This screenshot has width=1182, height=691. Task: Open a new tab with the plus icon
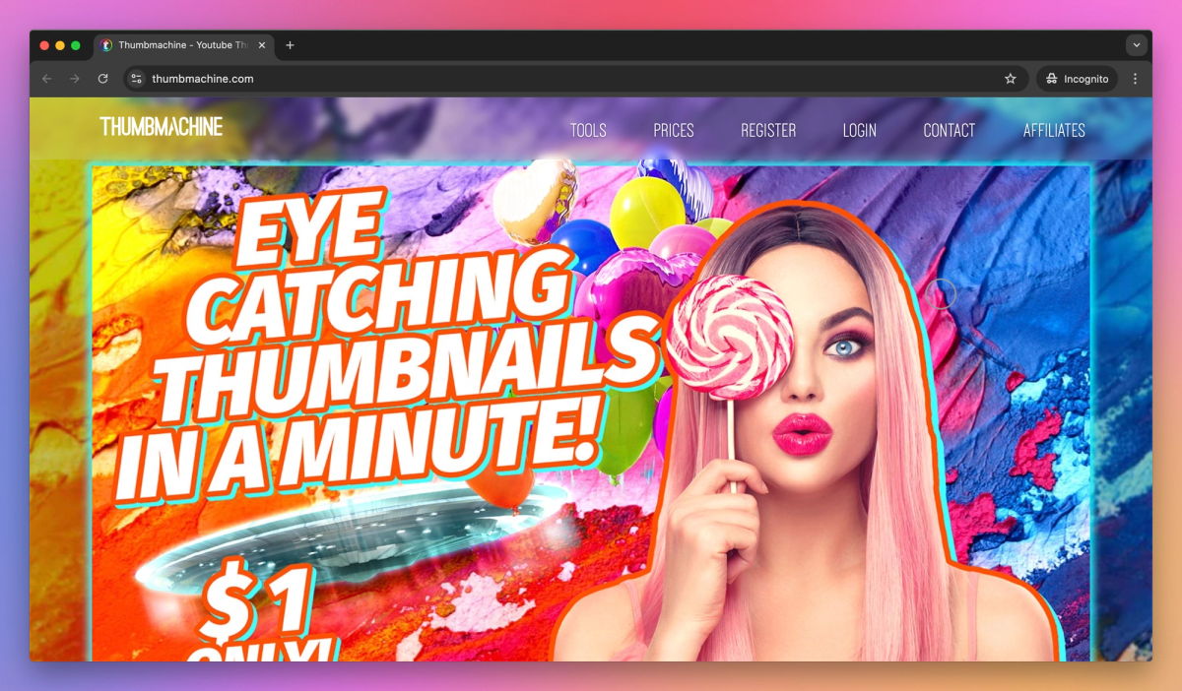(x=290, y=45)
